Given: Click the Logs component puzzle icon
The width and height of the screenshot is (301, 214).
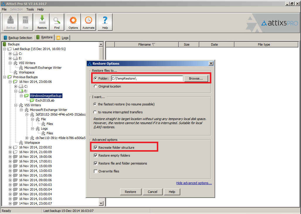Looking at the screenshot, I should click(38, 129).
